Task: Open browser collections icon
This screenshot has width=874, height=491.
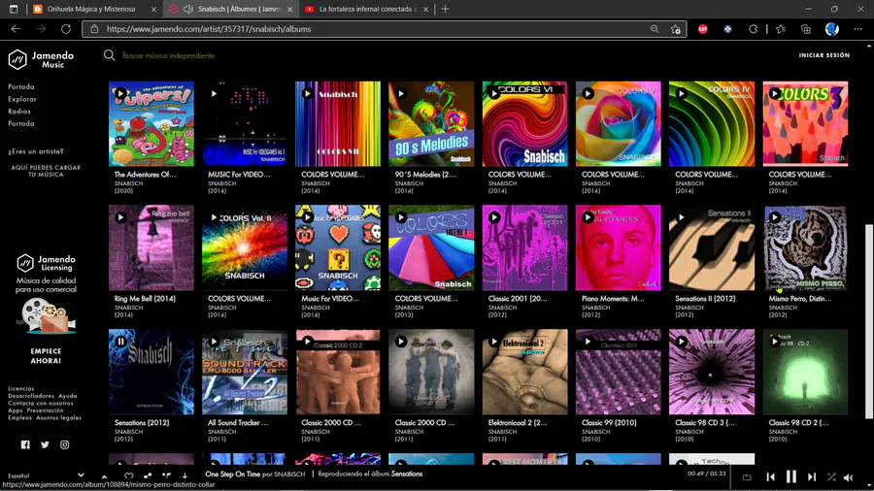Action: coord(805,29)
